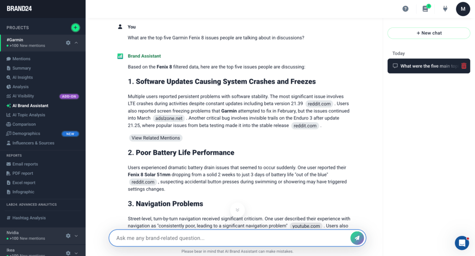This screenshot has height=256, width=475.
Task: Open the user profile avatar M
Action: pyautogui.click(x=463, y=9)
